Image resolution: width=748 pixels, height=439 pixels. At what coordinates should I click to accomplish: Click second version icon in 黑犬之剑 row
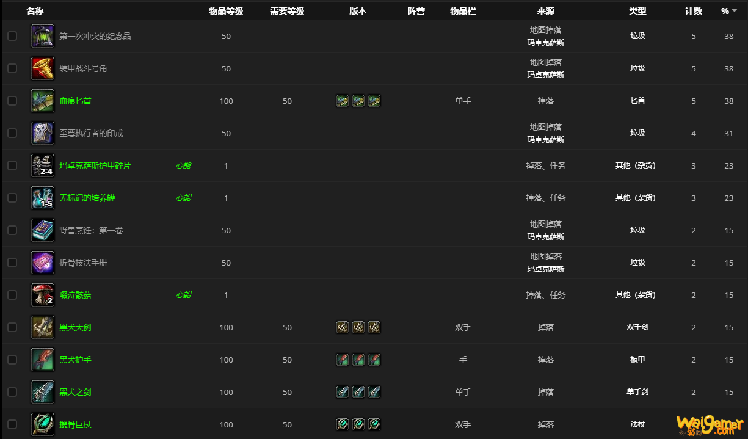pyautogui.click(x=358, y=392)
